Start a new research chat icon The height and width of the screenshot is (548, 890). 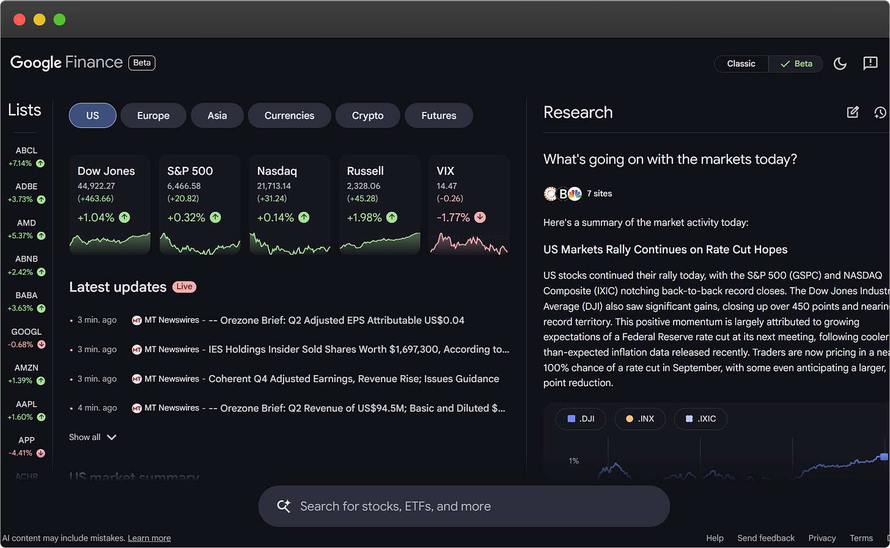(853, 112)
